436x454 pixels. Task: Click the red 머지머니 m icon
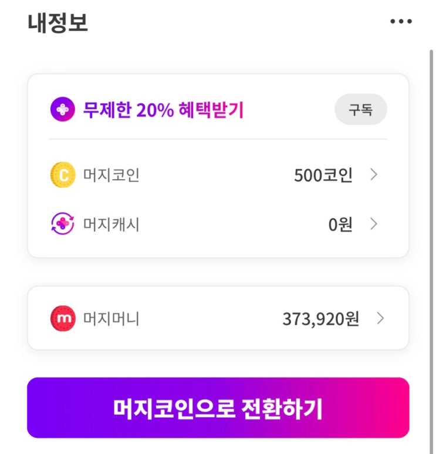[62, 318]
